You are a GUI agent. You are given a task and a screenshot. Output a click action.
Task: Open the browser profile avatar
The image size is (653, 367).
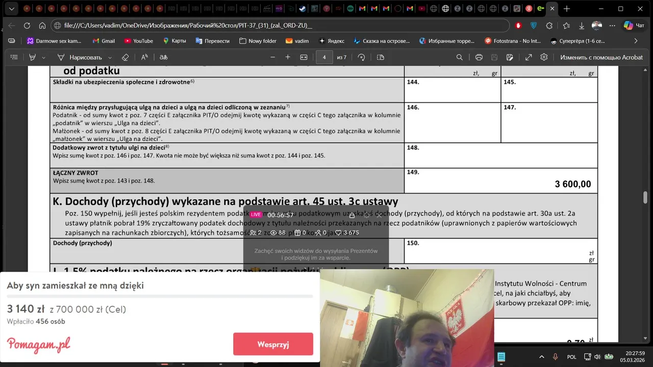(597, 25)
